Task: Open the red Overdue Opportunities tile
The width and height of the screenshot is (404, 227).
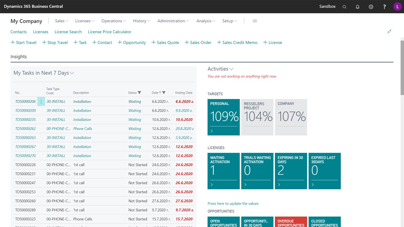Action: pos(291,222)
